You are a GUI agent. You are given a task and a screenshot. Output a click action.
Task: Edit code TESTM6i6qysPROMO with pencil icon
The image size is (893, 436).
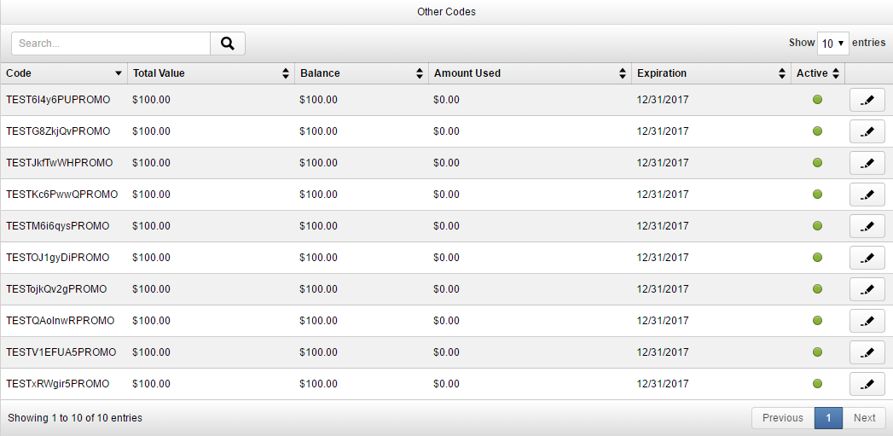coord(867,226)
